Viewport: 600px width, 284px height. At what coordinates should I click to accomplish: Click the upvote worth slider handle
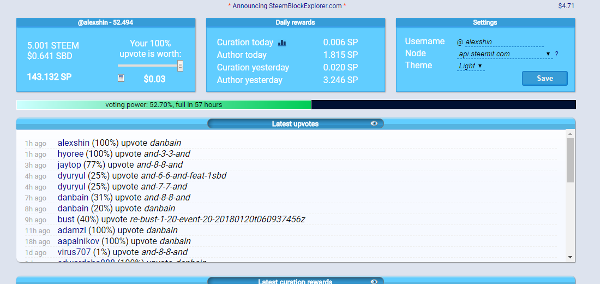(180, 66)
